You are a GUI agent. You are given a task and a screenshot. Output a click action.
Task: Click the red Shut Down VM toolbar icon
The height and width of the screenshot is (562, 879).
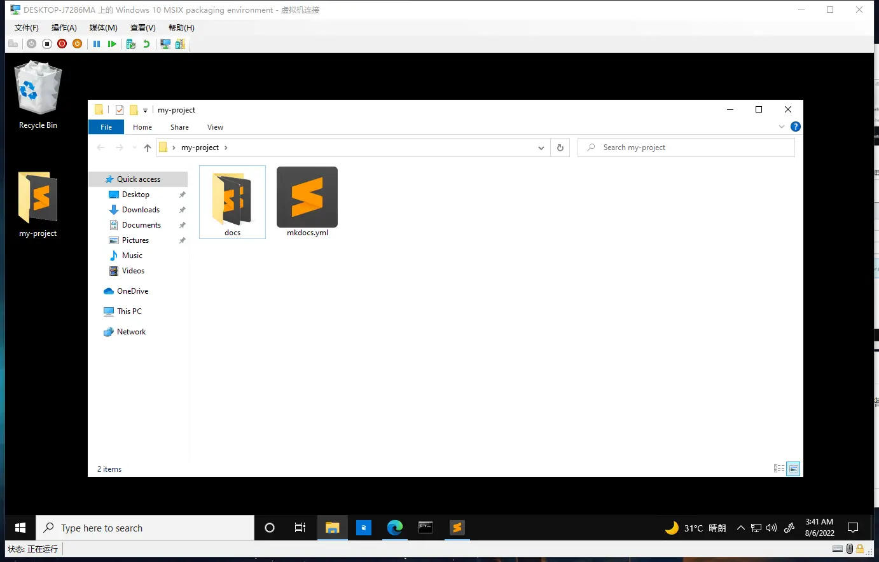62,44
